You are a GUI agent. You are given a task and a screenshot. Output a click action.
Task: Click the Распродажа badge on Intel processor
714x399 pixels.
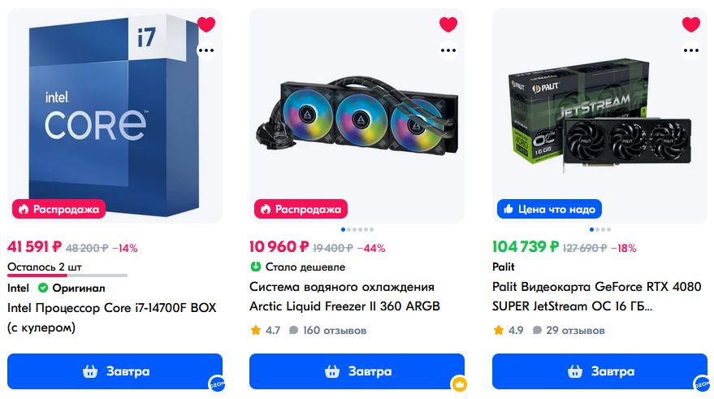tap(59, 209)
